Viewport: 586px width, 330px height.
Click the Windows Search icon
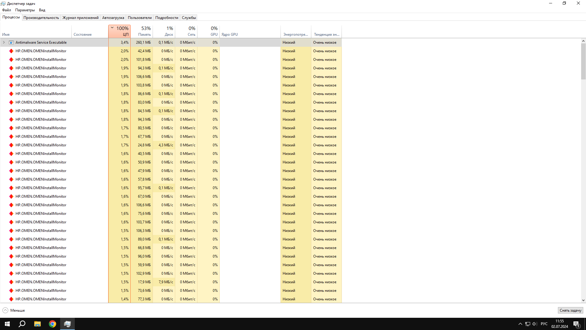tap(22, 324)
